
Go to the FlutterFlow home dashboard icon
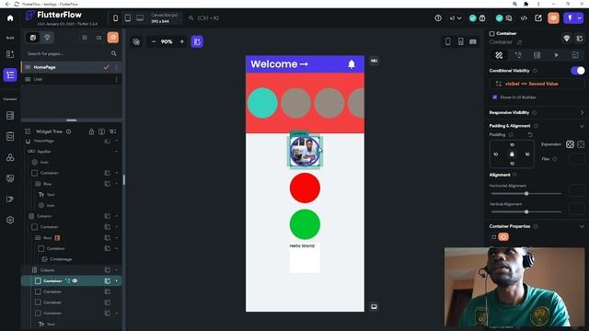pyautogui.click(x=10, y=18)
